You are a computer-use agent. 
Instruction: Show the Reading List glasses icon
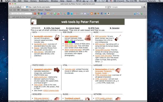(11, 10)
